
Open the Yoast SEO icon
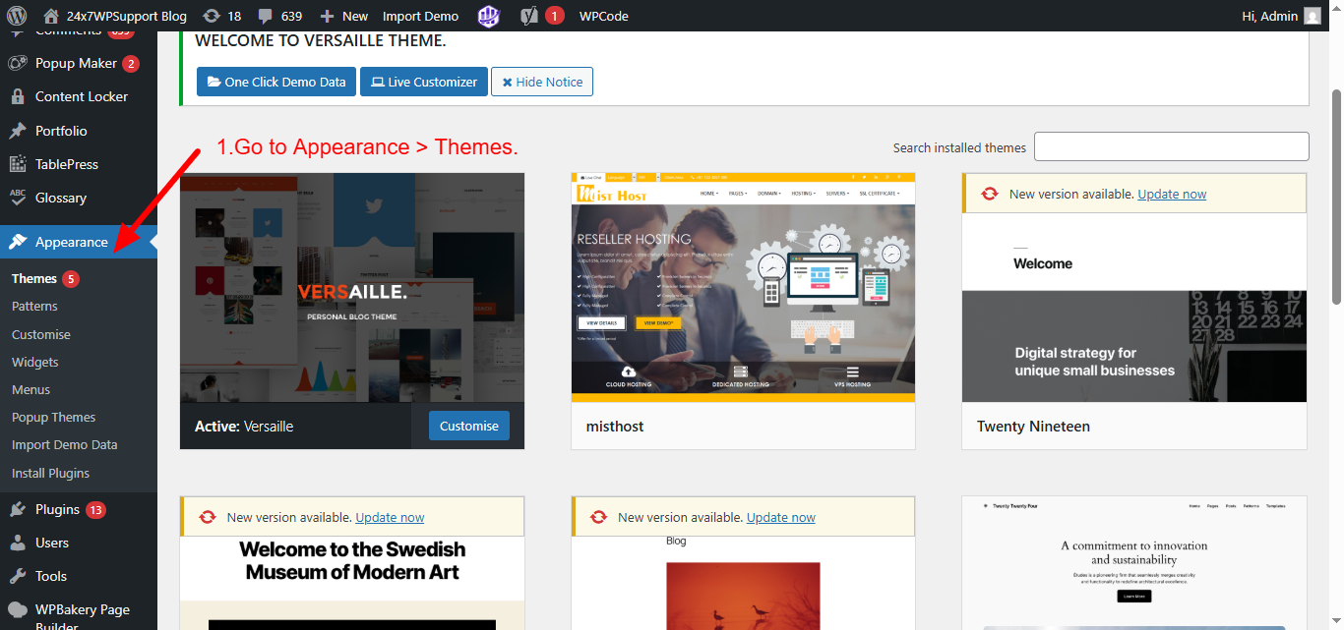(529, 16)
